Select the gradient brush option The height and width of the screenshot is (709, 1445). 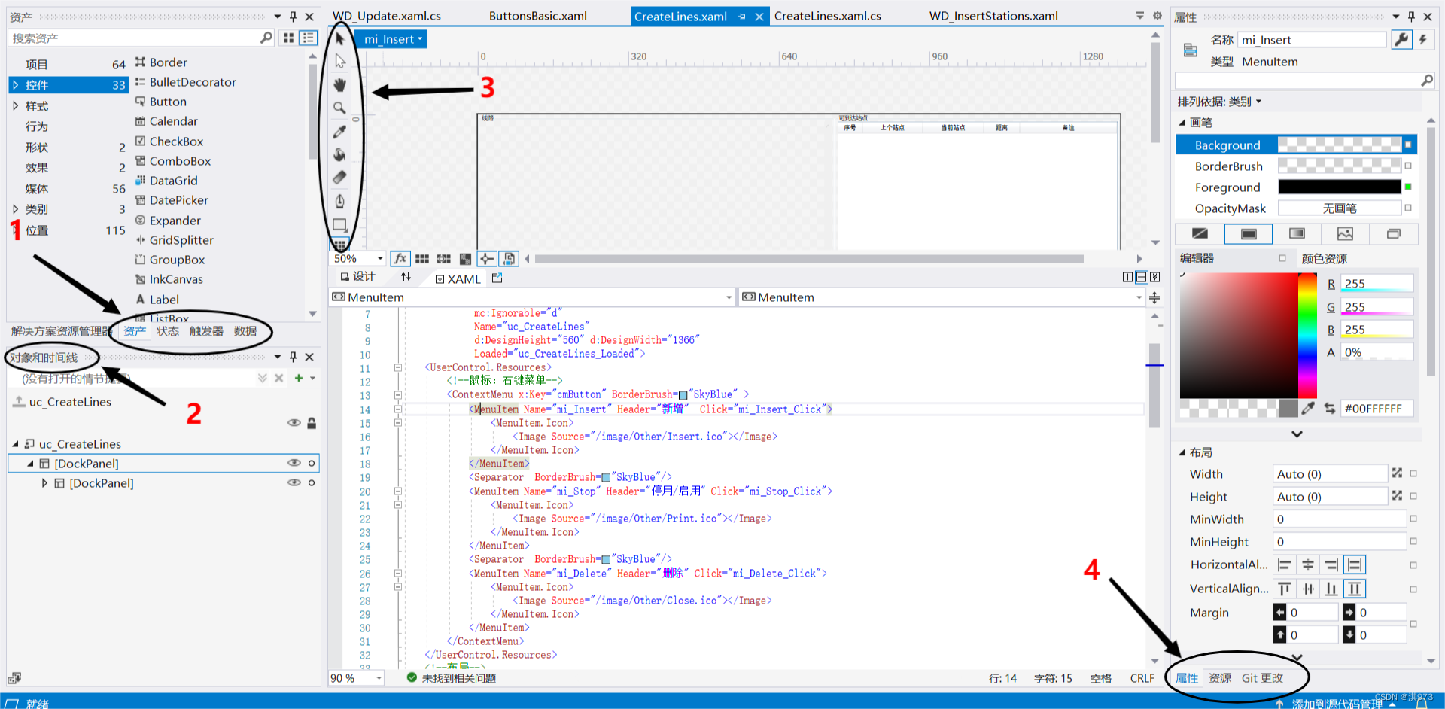1297,234
